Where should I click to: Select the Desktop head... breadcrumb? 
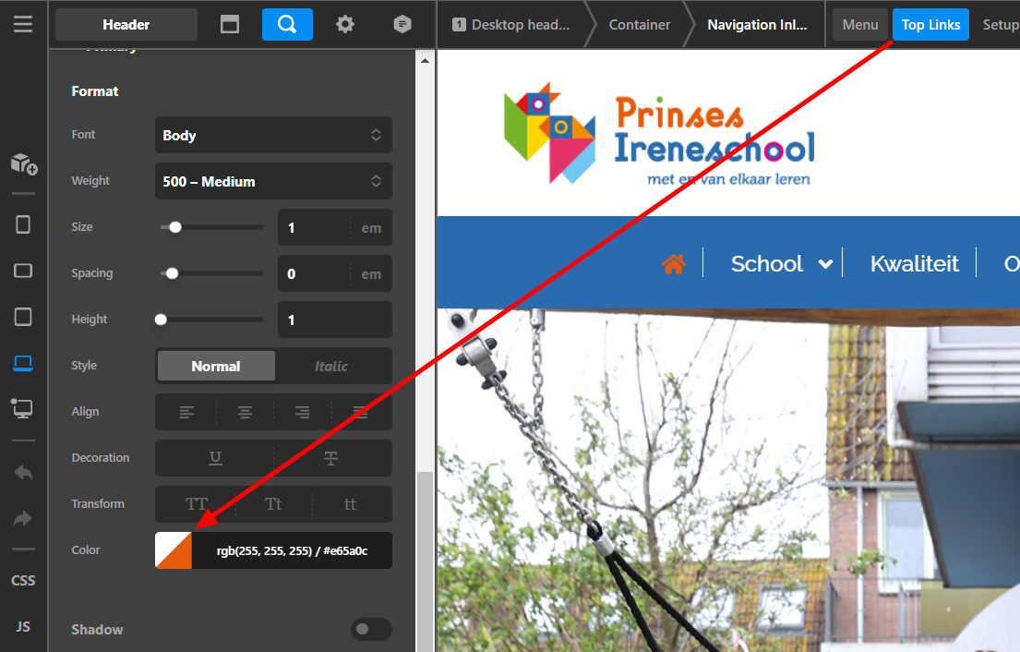[x=511, y=25]
